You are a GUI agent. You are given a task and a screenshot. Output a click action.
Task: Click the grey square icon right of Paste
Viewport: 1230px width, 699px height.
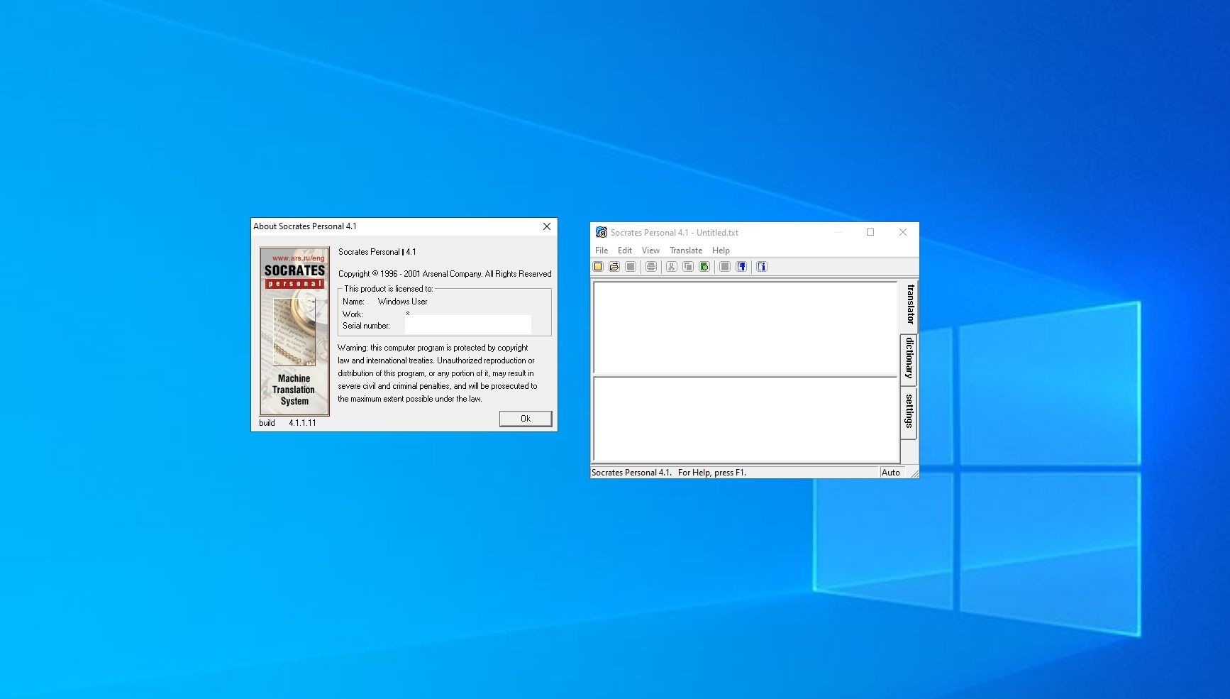tap(724, 267)
